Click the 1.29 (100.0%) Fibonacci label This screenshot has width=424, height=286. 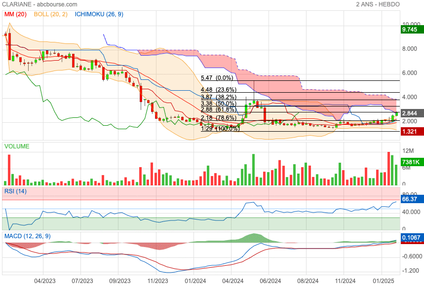pyautogui.click(x=220, y=129)
